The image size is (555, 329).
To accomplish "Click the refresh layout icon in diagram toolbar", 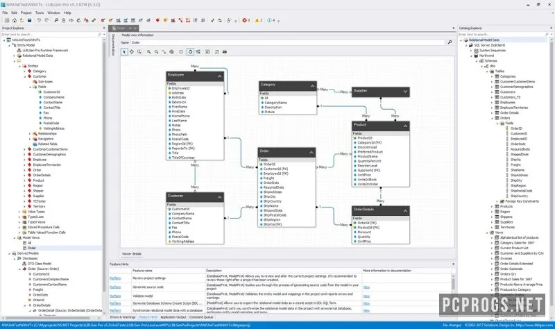I will pyautogui.click(x=190, y=51).
